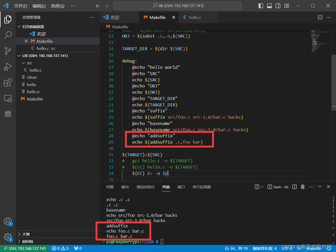The image size is (336, 252).
Task: Open errors and warnings status item
Action: [60, 248]
